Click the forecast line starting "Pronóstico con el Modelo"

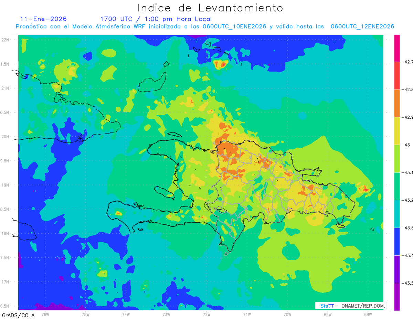[x=205, y=26]
